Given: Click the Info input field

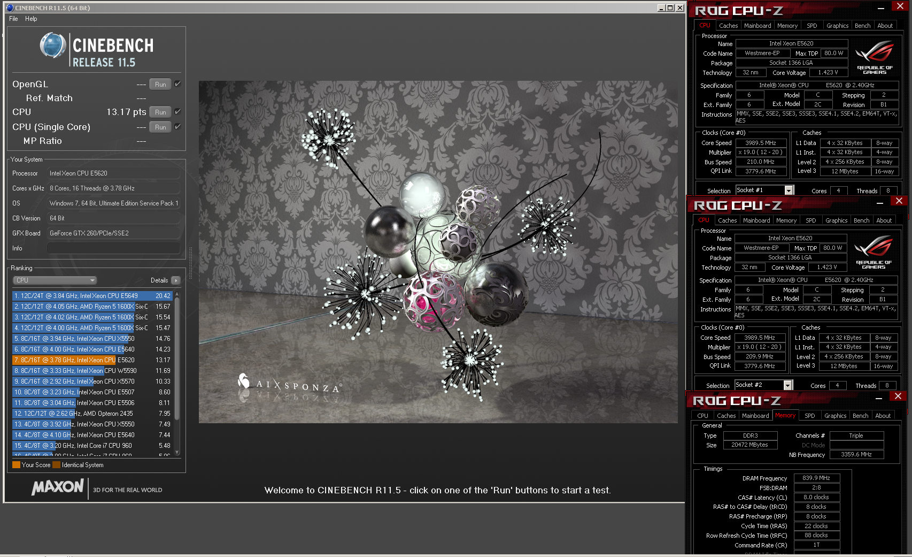Looking at the screenshot, I should pyautogui.click(x=113, y=248).
